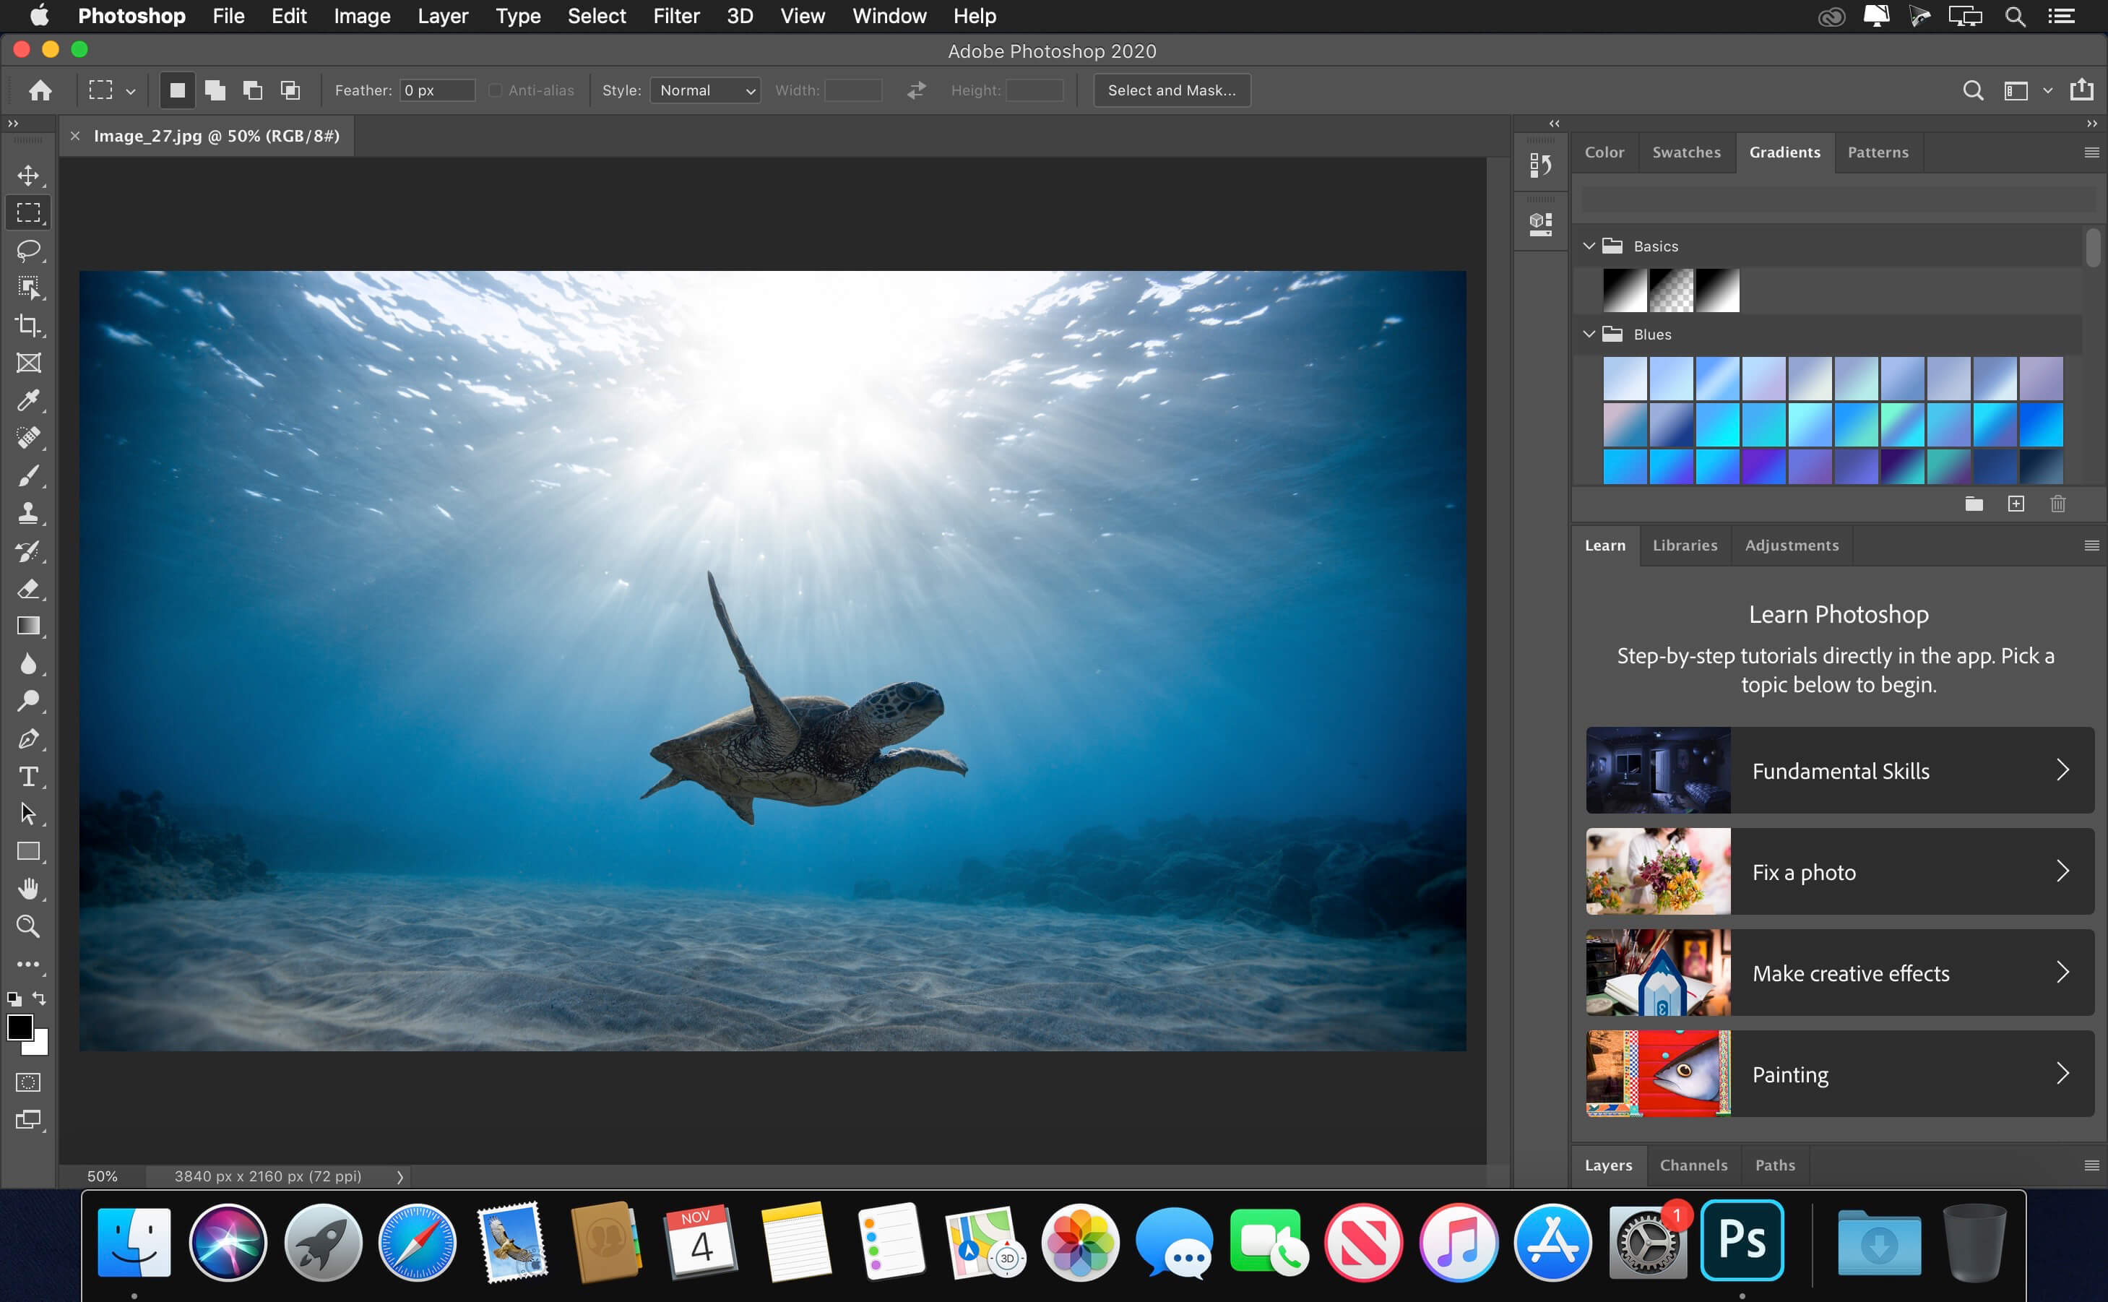Viewport: 2108px width, 1302px height.
Task: Switch to the Channels tab
Action: point(1691,1165)
